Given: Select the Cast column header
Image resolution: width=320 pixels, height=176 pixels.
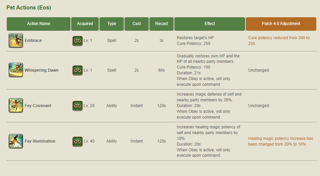Looking at the screenshot, I should click(x=137, y=24).
